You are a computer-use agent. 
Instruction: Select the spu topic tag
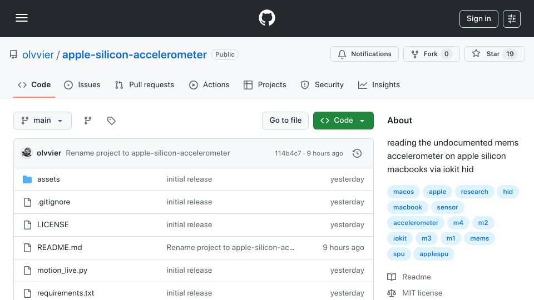click(399, 254)
